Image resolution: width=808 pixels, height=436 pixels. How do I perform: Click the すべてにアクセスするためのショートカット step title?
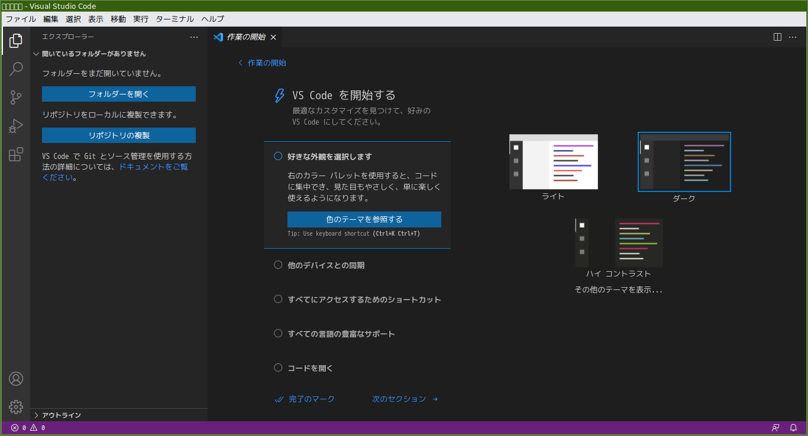point(364,300)
